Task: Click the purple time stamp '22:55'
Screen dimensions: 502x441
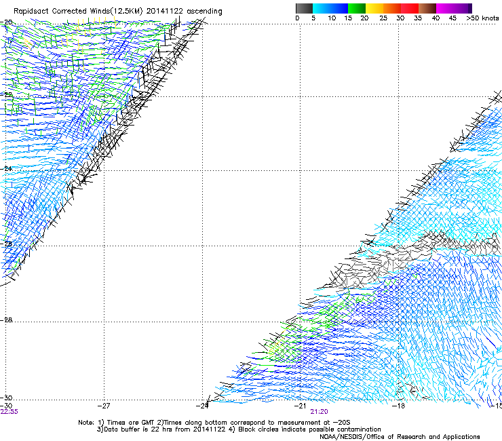Action: tap(9, 412)
